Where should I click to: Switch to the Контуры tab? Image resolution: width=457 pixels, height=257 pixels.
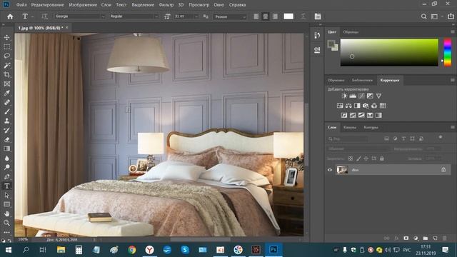click(x=371, y=127)
